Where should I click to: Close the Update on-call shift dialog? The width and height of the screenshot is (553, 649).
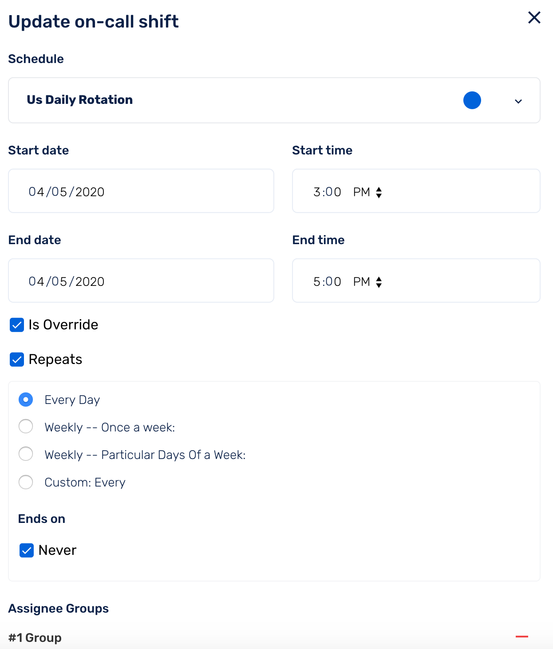pos(534,18)
